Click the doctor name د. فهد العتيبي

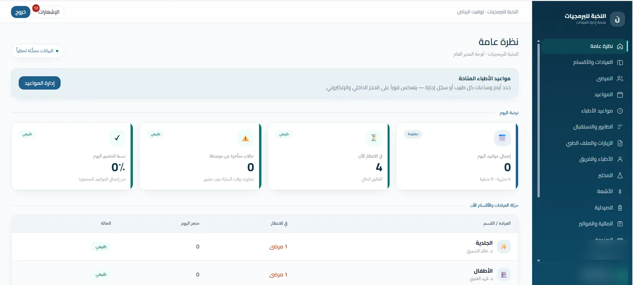pyautogui.click(x=481, y=279)
